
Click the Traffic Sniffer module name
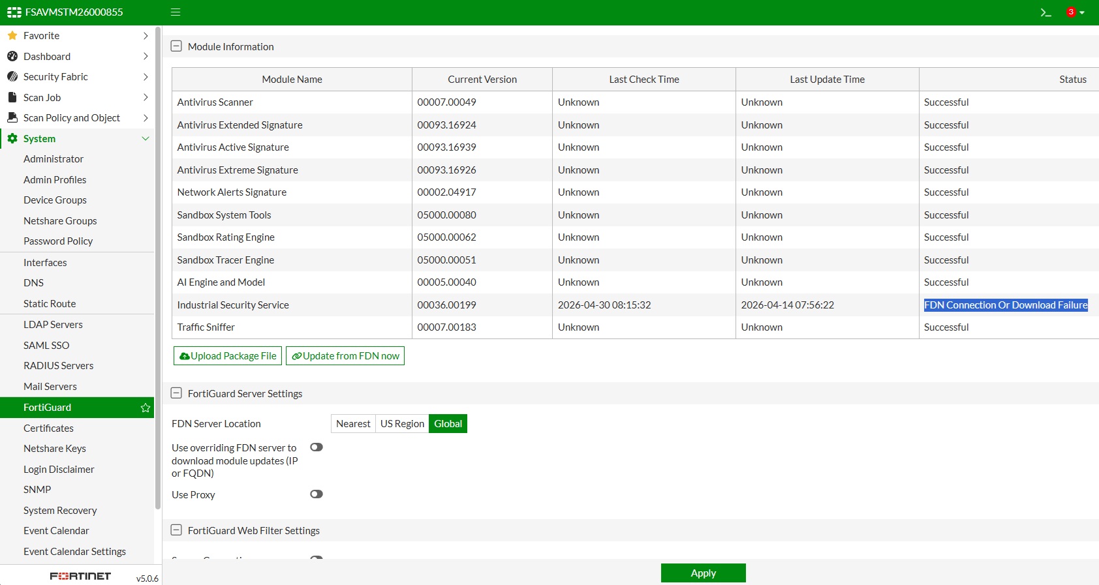coord(206,327)
